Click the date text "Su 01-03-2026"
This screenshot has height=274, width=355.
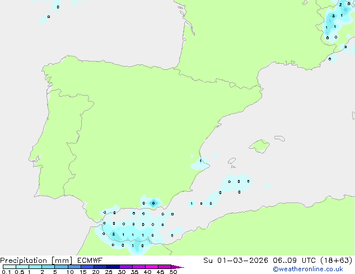pyautogui.click(x=236, y=261)
